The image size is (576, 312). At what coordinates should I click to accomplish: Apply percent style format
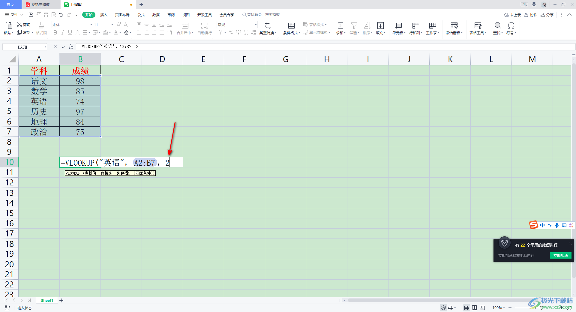(x=231, y=32)
